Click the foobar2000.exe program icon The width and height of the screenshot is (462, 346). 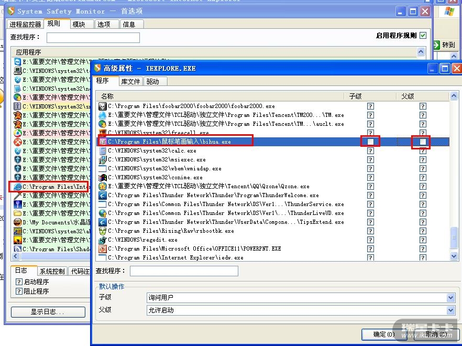[103, 106]
